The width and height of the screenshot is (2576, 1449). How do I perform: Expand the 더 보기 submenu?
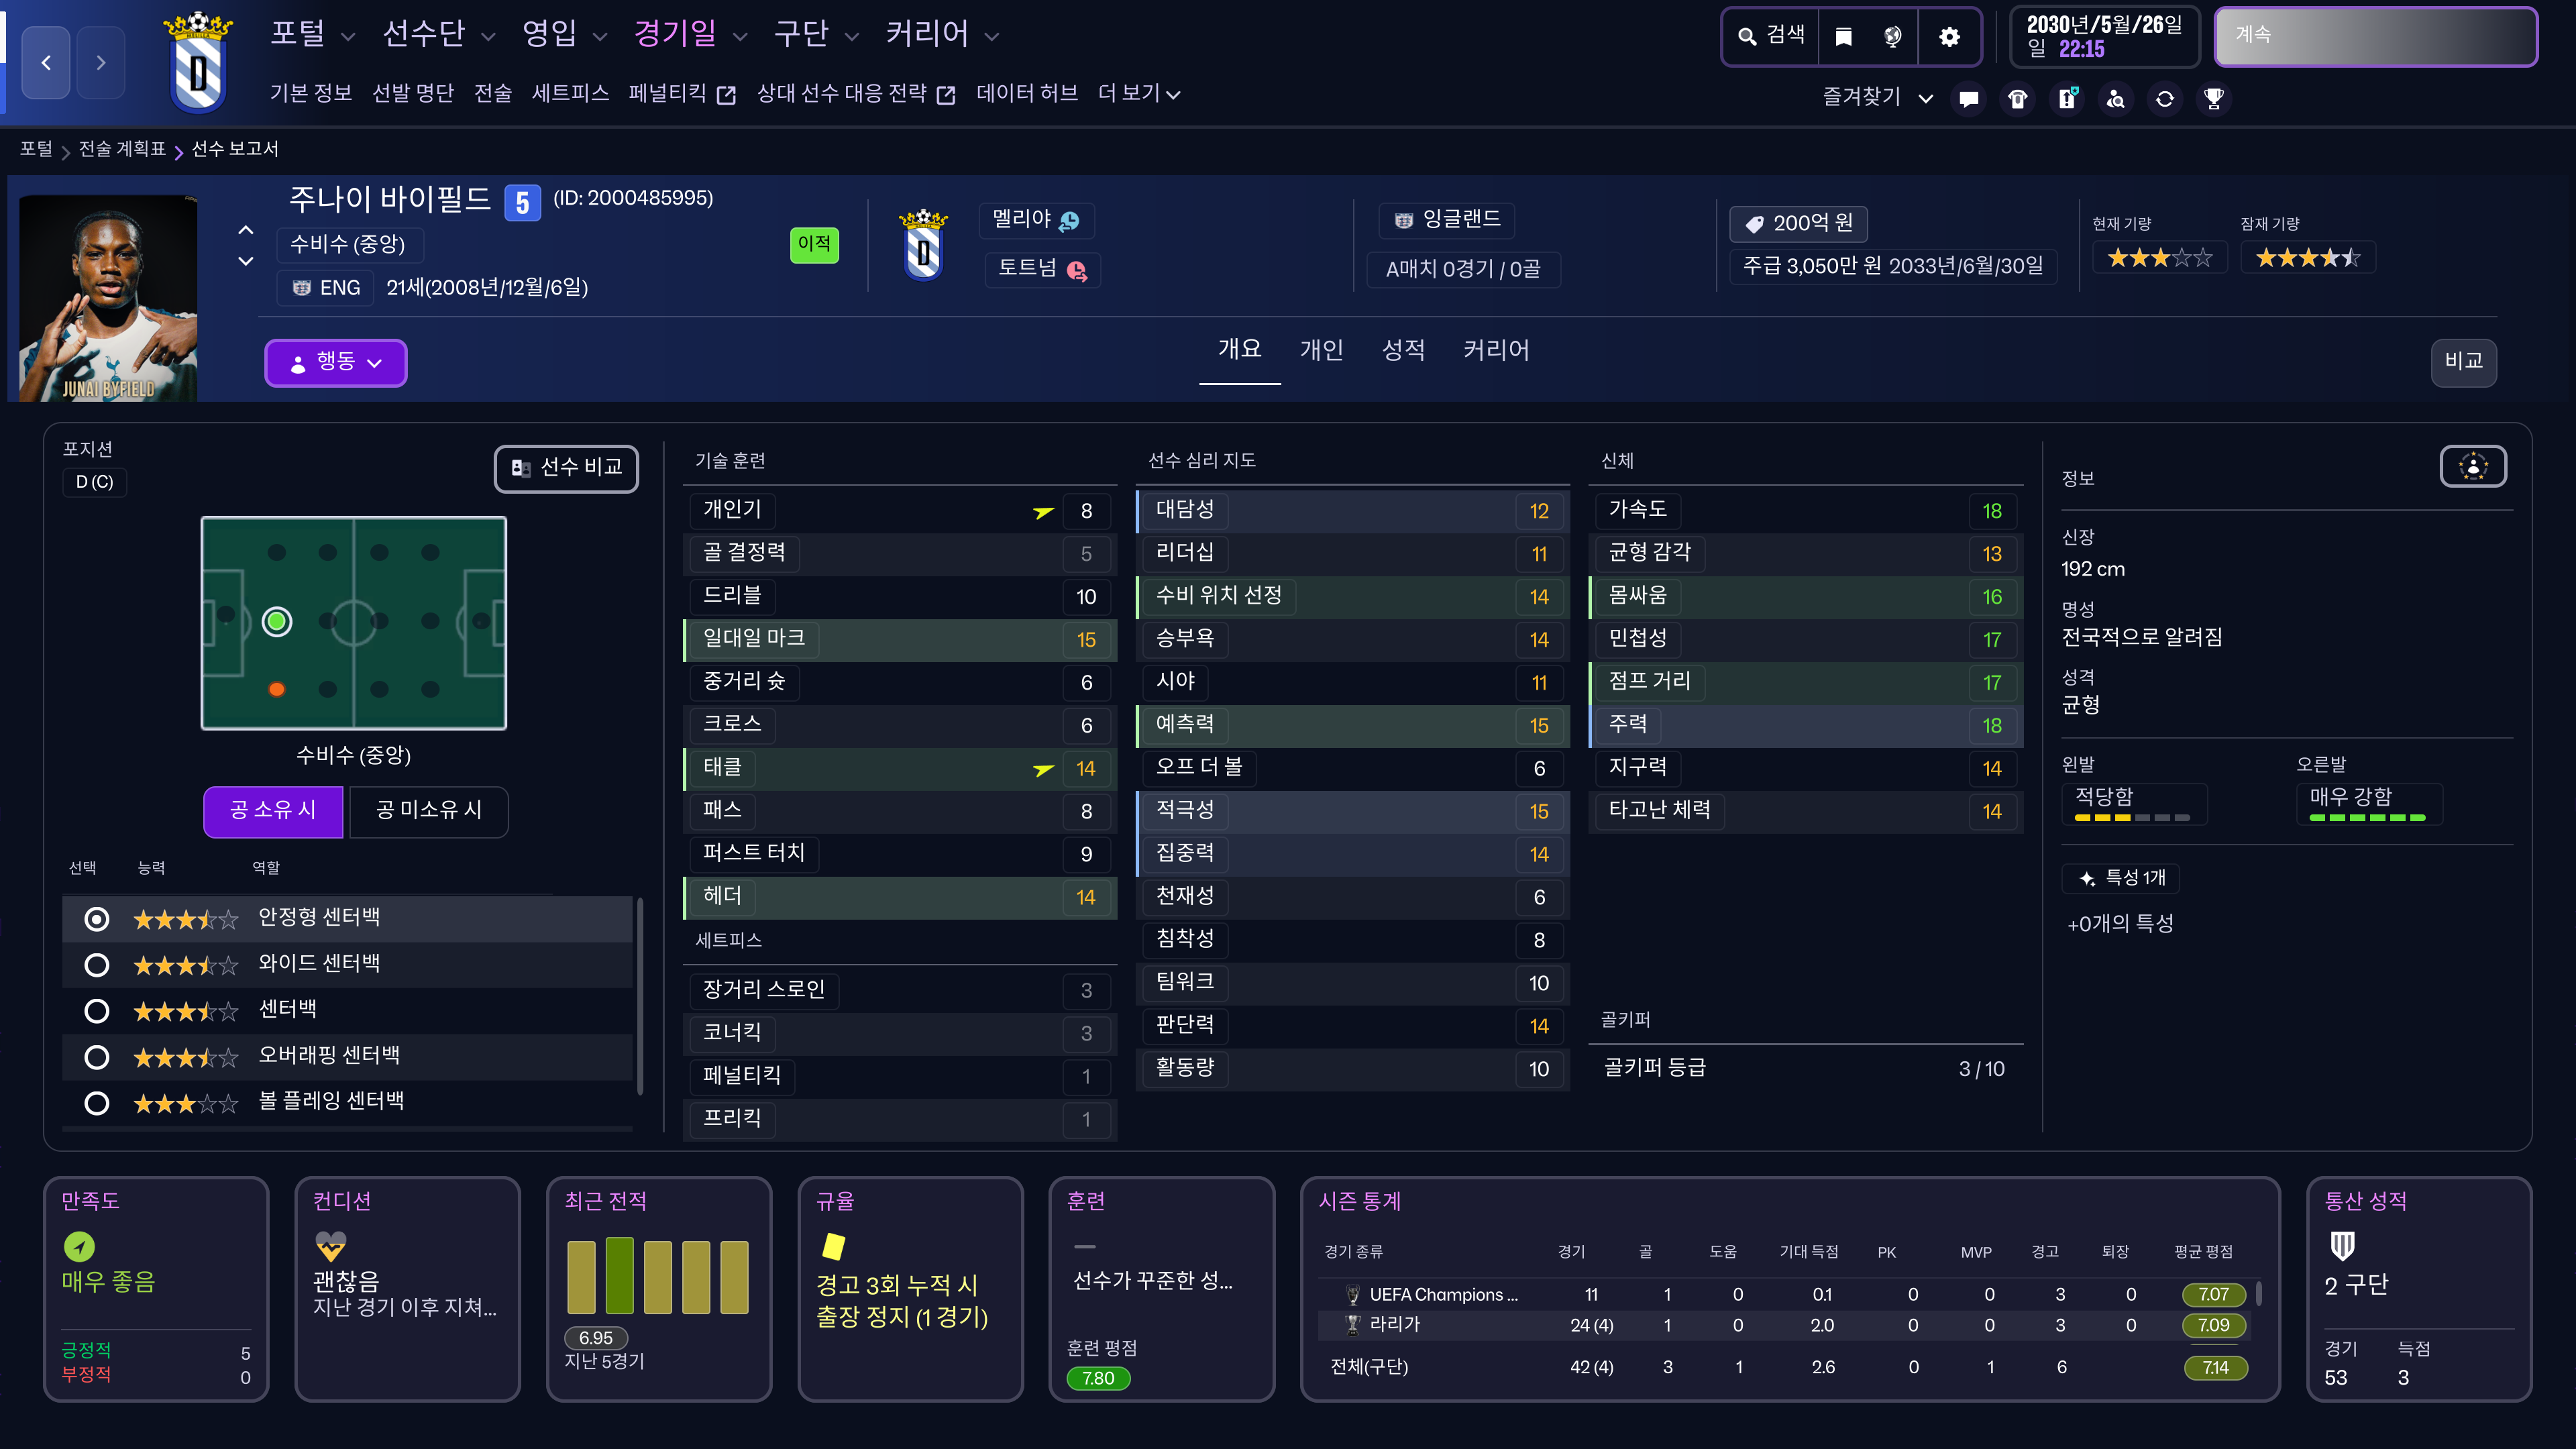(x=1138, y=94)
